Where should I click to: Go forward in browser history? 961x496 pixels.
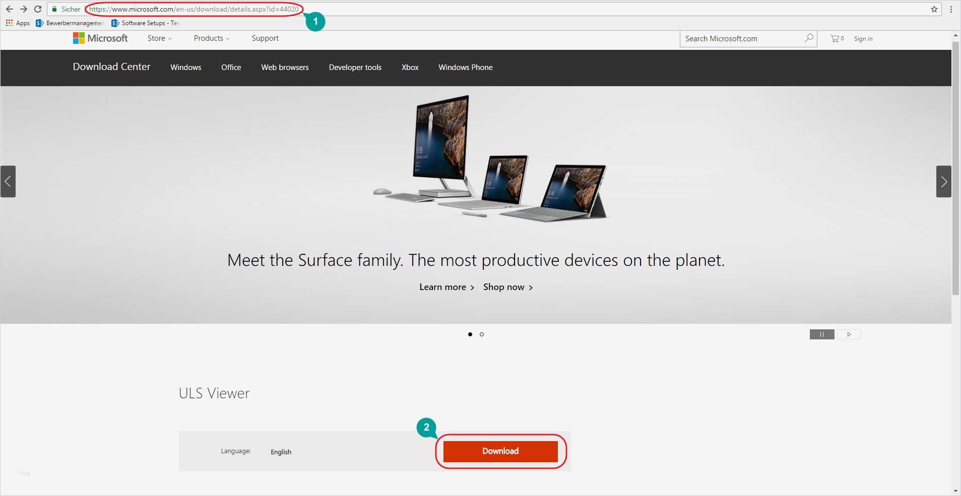pos(23,9)
